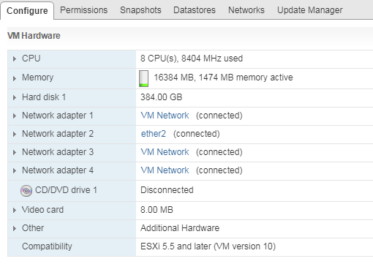Viewport: 373px width, 264px height.
Task: Click the 'Hard disk 1' label
Action: [44, 97]
